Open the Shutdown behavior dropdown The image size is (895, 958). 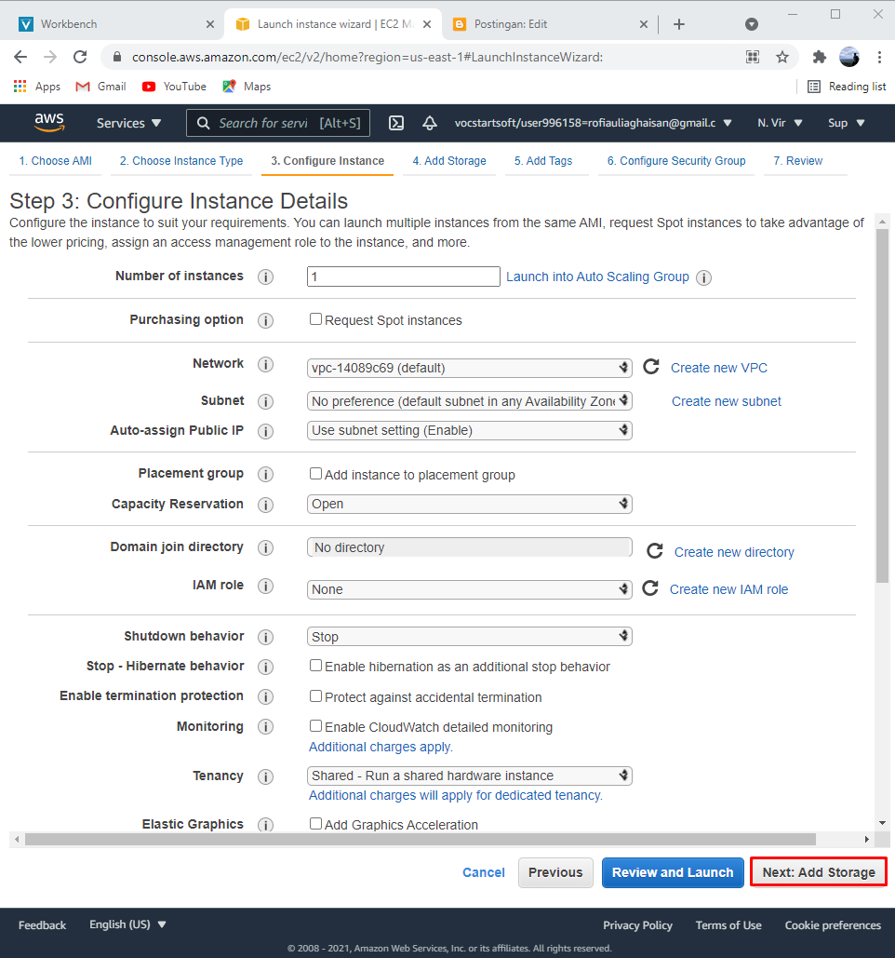470,637
